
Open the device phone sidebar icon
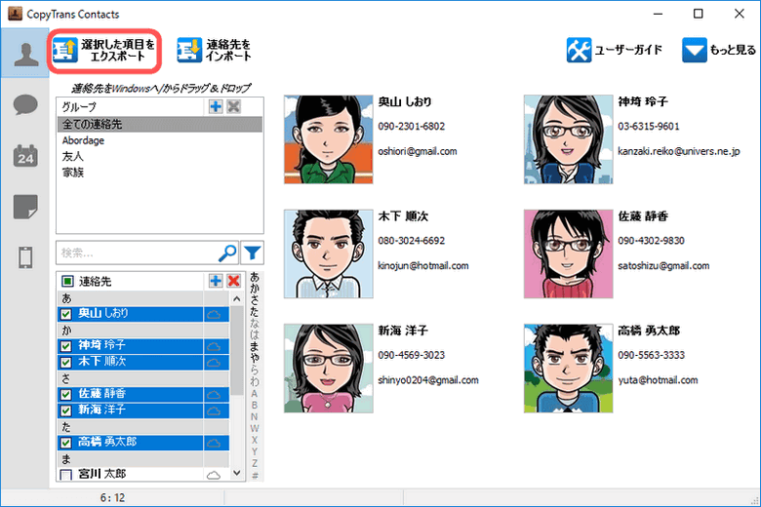(x=24, y=257)
